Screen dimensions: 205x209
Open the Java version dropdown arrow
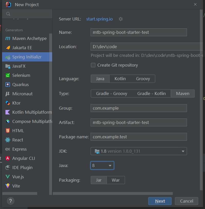click(110, 166)
